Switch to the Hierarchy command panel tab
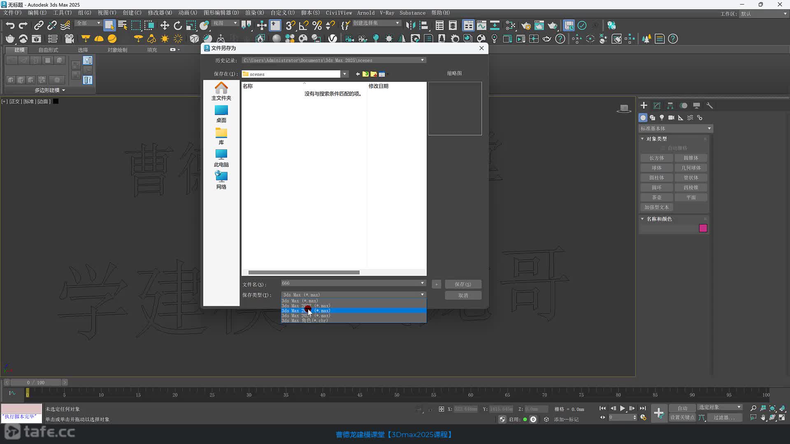Screen dimensions: 790x444 [x=670, y=106]
